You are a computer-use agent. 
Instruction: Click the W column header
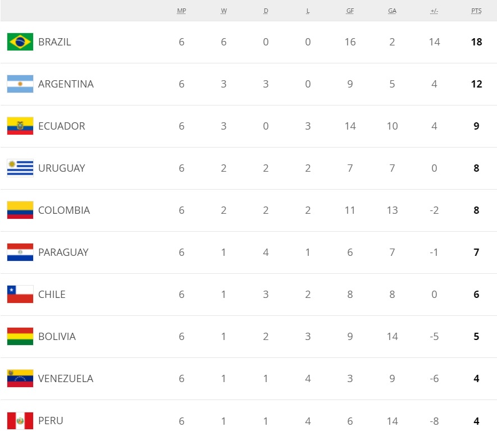click(x=224, y=11)
